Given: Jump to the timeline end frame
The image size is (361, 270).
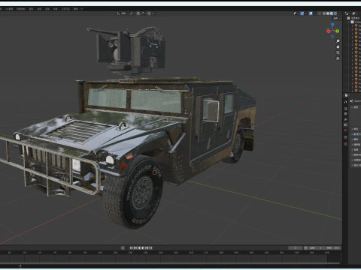Looking at the screenshot, I should tap(151, 247).
